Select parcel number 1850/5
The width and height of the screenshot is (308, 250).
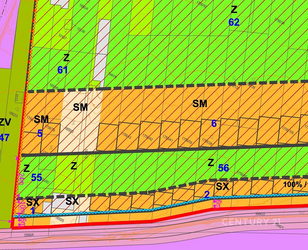(x=60, y=219)
